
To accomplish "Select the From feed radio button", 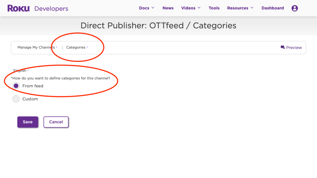I will pos(16,86).
